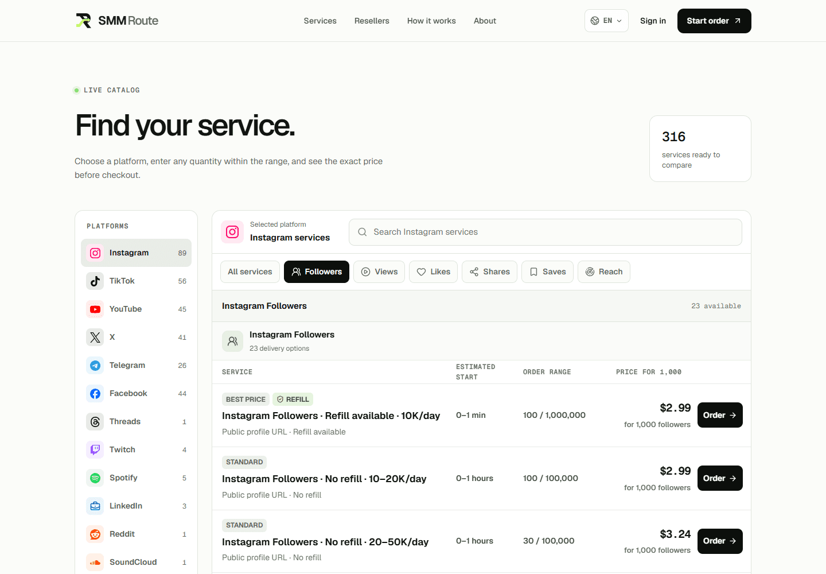Order the $3.24 No refill 20–50K/day service
Screen dimensions: 826x574
[x=720, y=541]
